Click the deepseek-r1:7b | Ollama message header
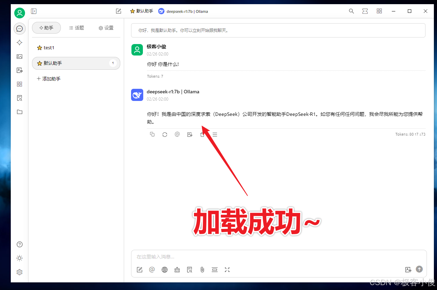Screen dimensions: 437x290 pos(173,92)
